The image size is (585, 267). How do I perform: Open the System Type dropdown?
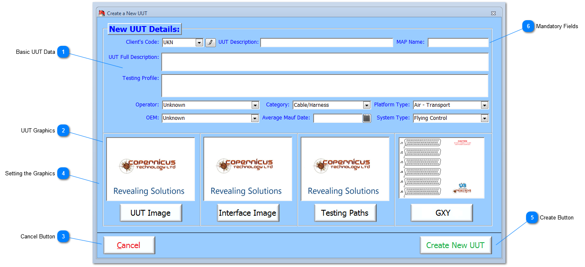coord(484,119)
